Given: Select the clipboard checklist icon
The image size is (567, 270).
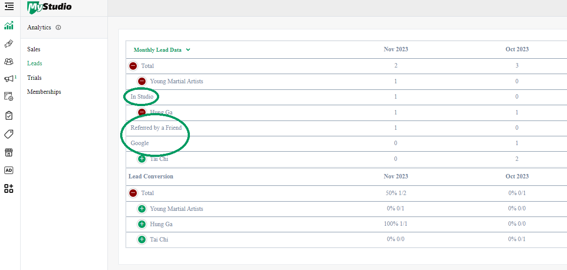Looking at the screenshot, I should pyautogui.click(x=9, y=115).
